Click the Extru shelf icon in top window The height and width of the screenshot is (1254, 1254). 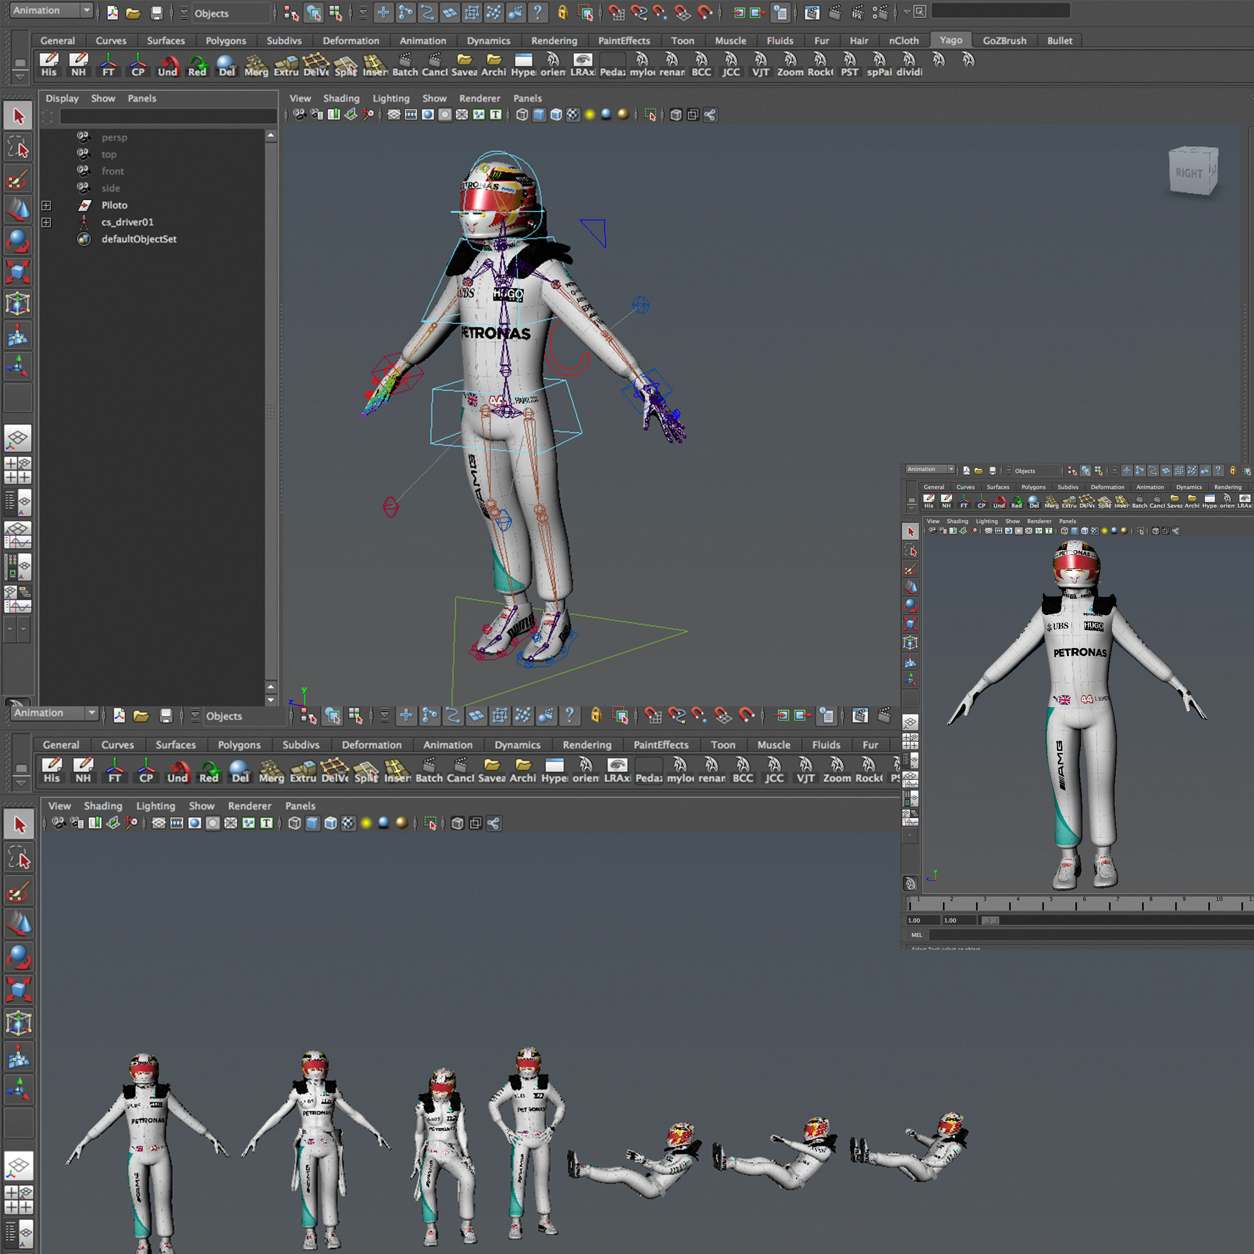pyautogui.click(x=285, y=64)
